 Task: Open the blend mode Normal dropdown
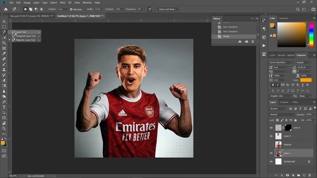point(282,114)
